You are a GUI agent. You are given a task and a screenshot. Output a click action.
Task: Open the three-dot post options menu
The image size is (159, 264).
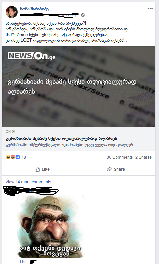(x=150, y=8)
